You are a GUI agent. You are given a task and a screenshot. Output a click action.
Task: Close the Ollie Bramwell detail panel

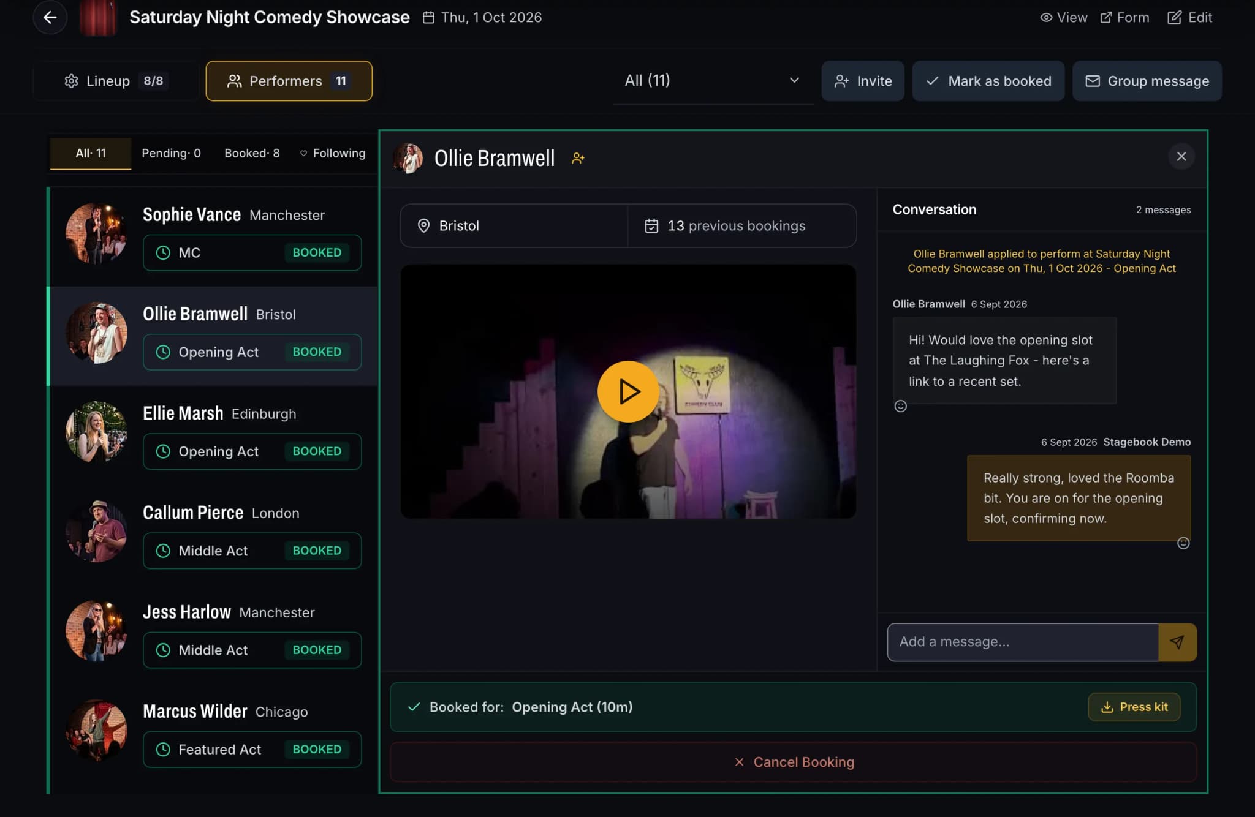pos(1181,156)
